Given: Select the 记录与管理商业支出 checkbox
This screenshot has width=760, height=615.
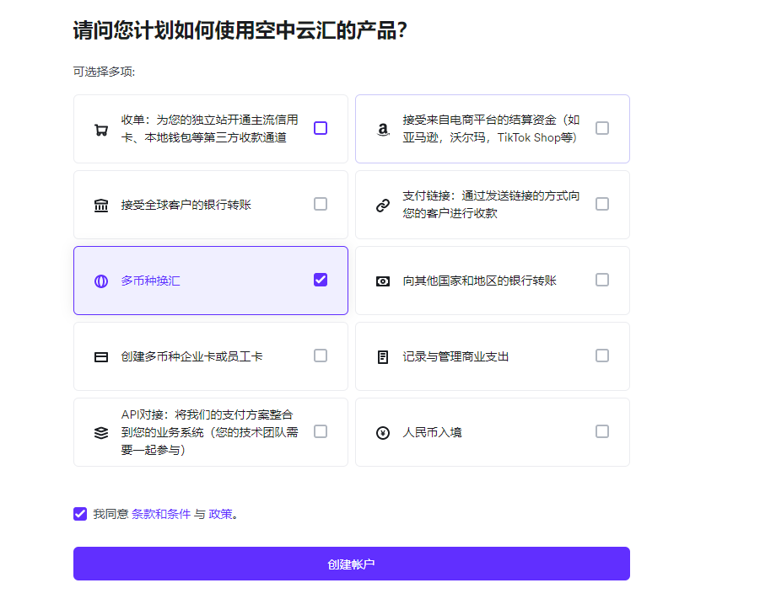Looking at the screenshot, I should [602, 356].
